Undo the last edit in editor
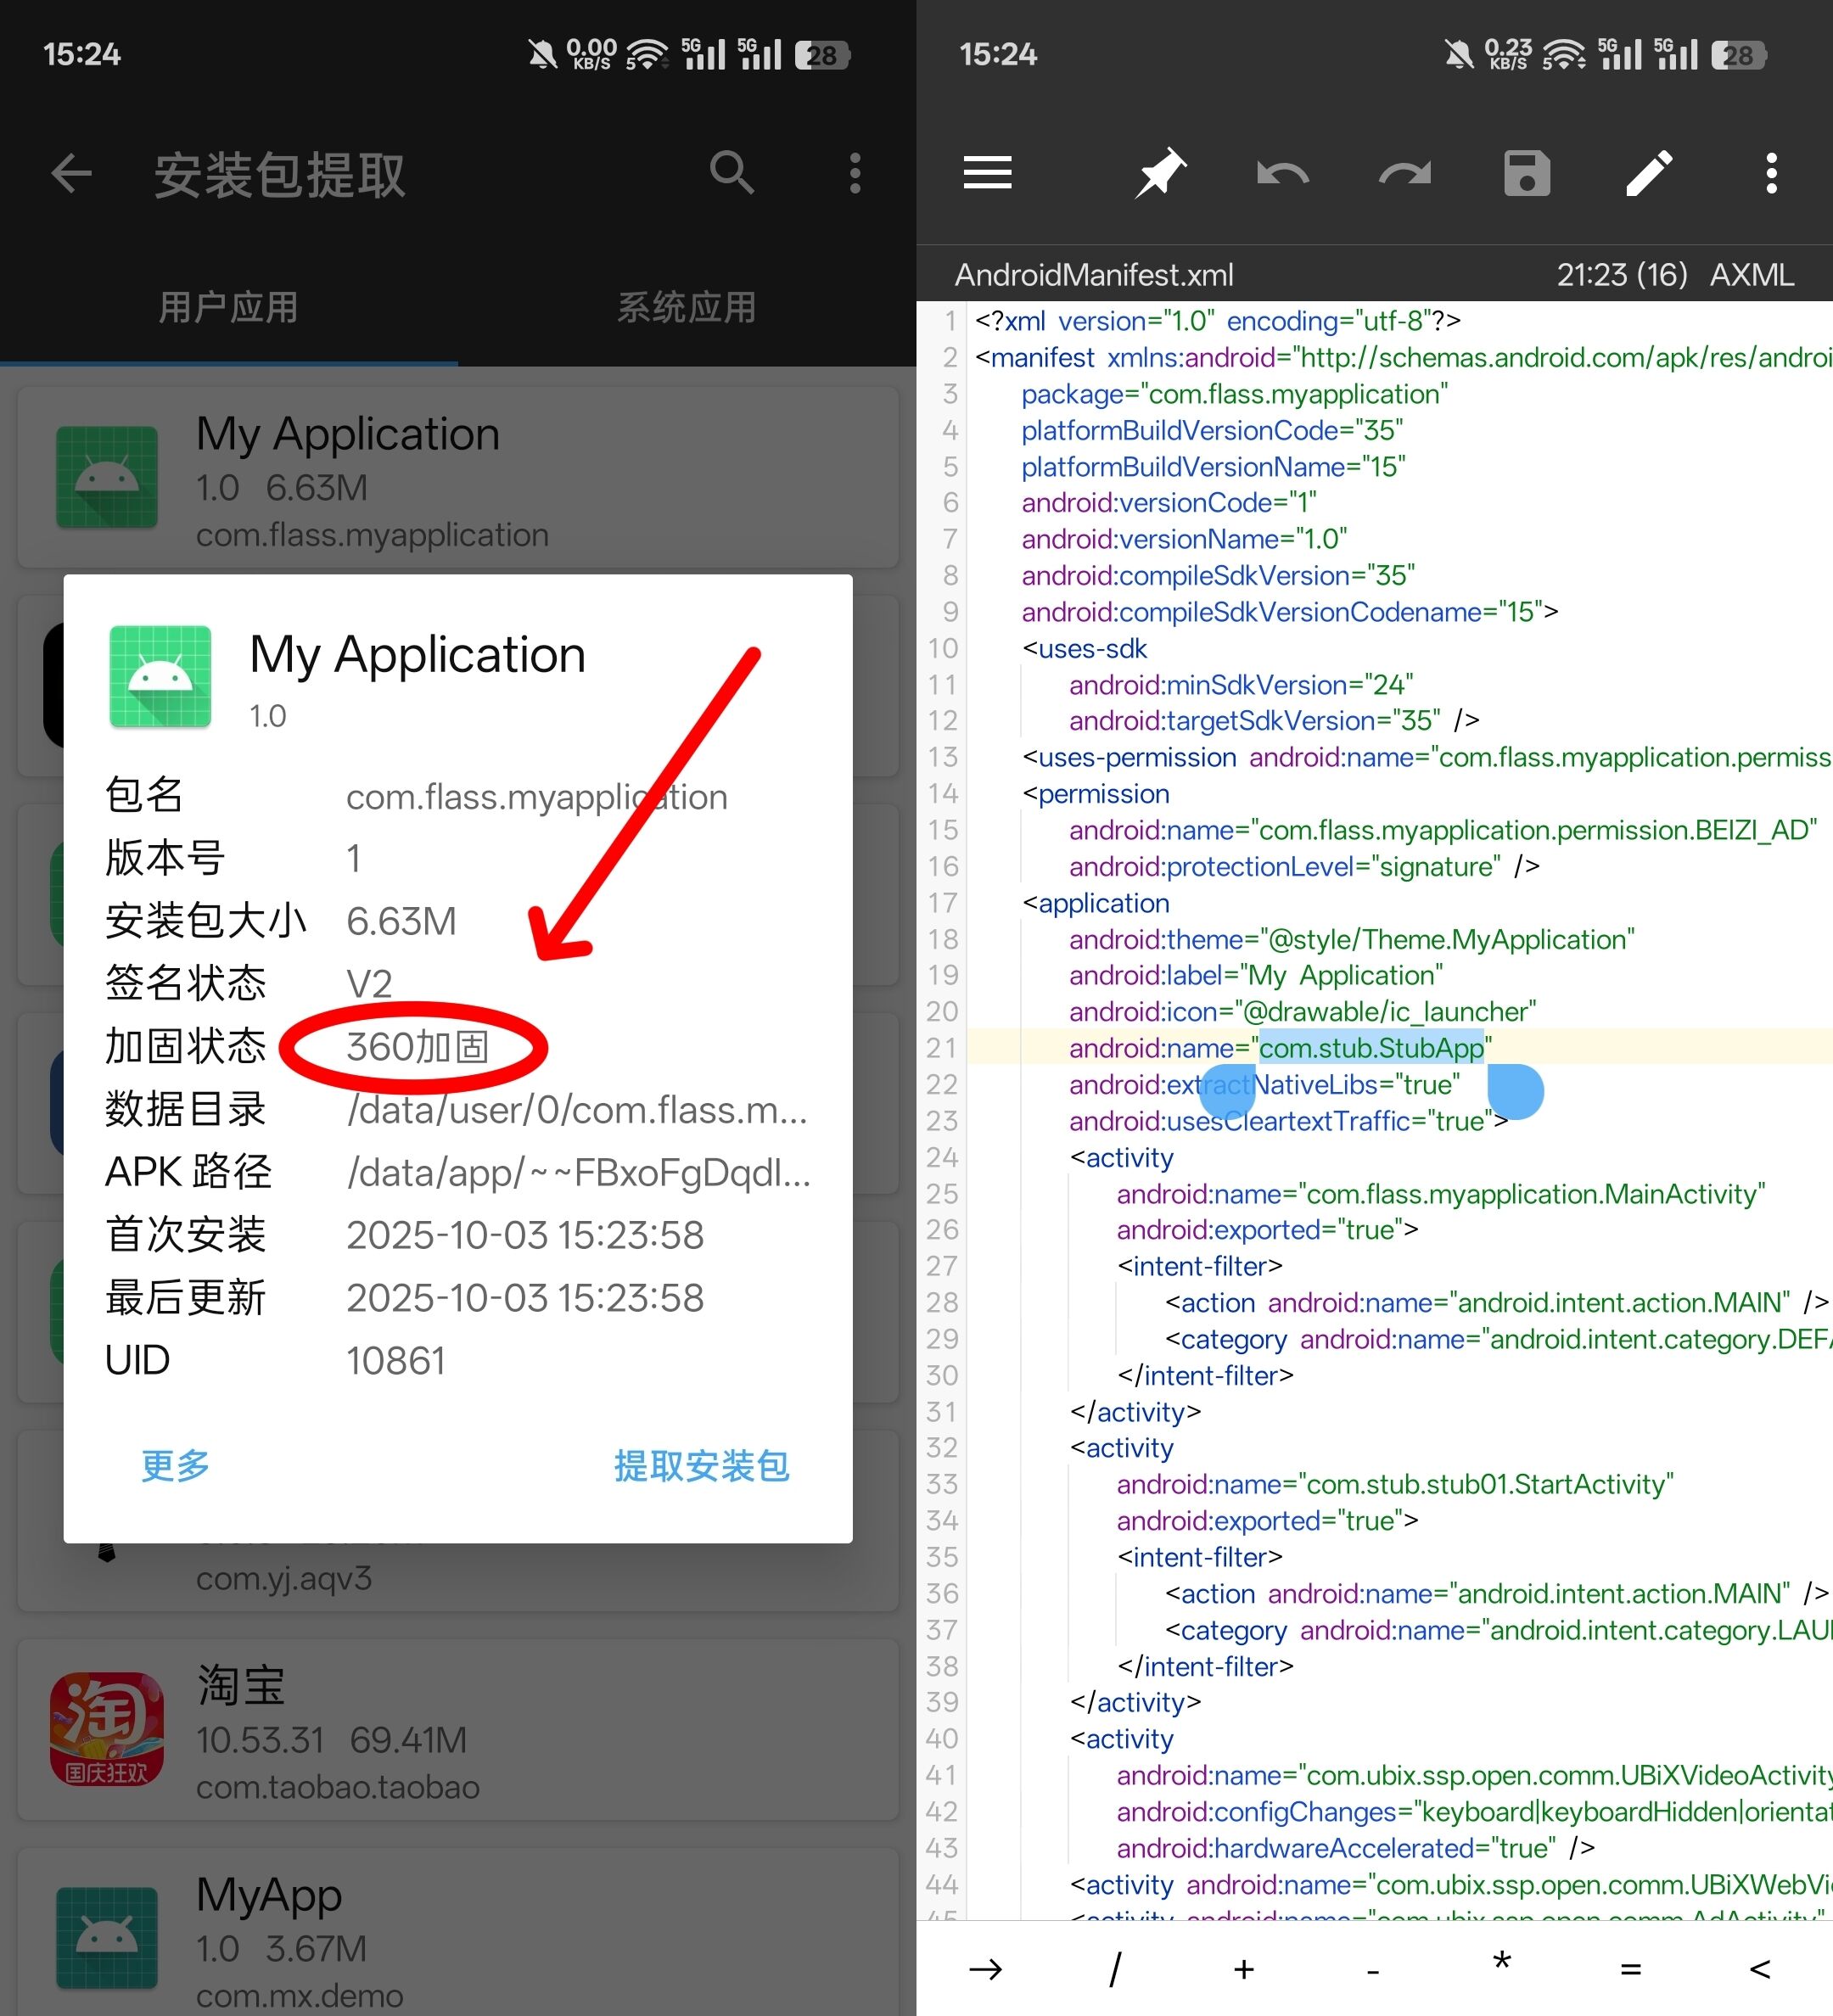The height and width of the screenshot is (2016, 1833). click(1282, 174)
